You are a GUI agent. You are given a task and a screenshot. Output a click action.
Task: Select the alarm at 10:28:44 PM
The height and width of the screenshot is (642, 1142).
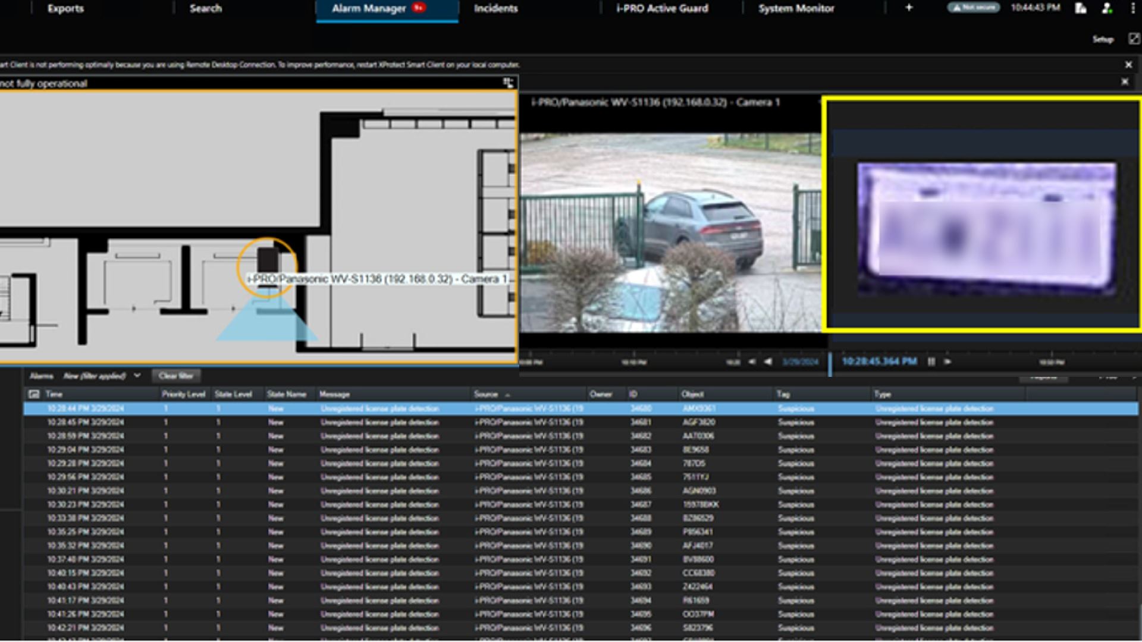[x=581, y=409]
